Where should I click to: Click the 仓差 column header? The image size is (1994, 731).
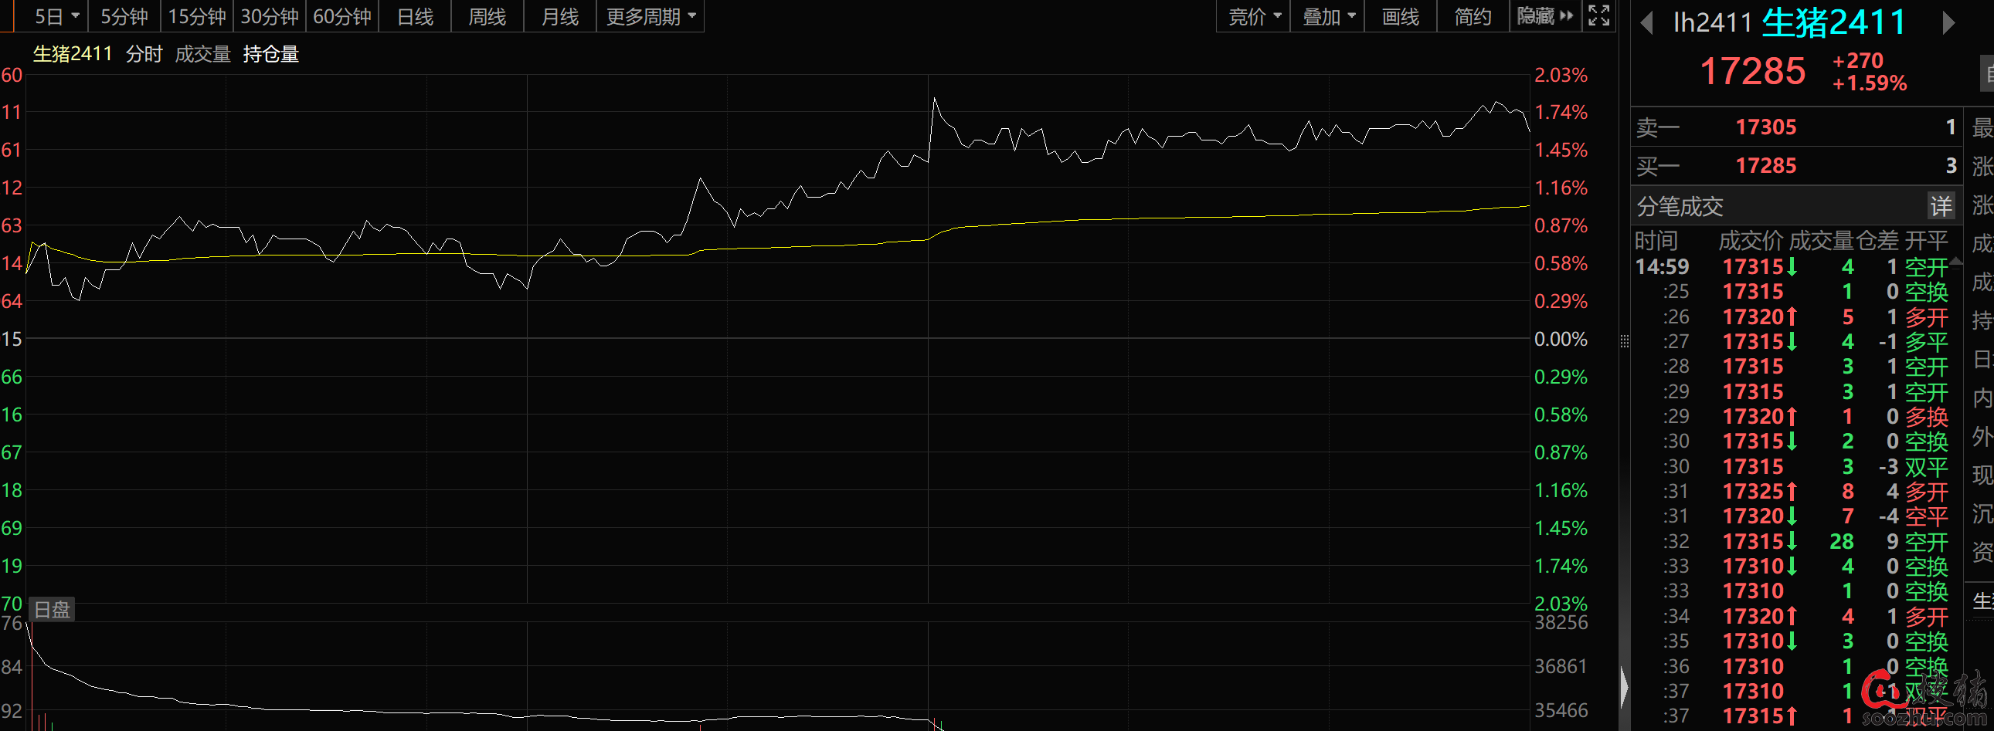pos(1877,242)
